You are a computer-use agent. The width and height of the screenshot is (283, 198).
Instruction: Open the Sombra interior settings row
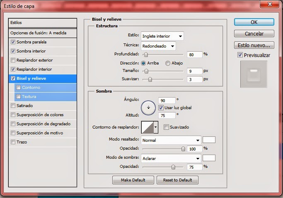click(43, 51)
